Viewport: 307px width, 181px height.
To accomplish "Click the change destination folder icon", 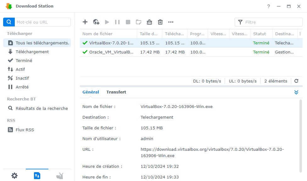I will pos(139,22).
